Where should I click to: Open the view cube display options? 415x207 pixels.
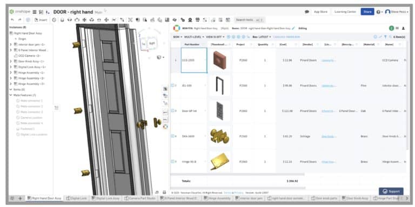coord(160,57)
